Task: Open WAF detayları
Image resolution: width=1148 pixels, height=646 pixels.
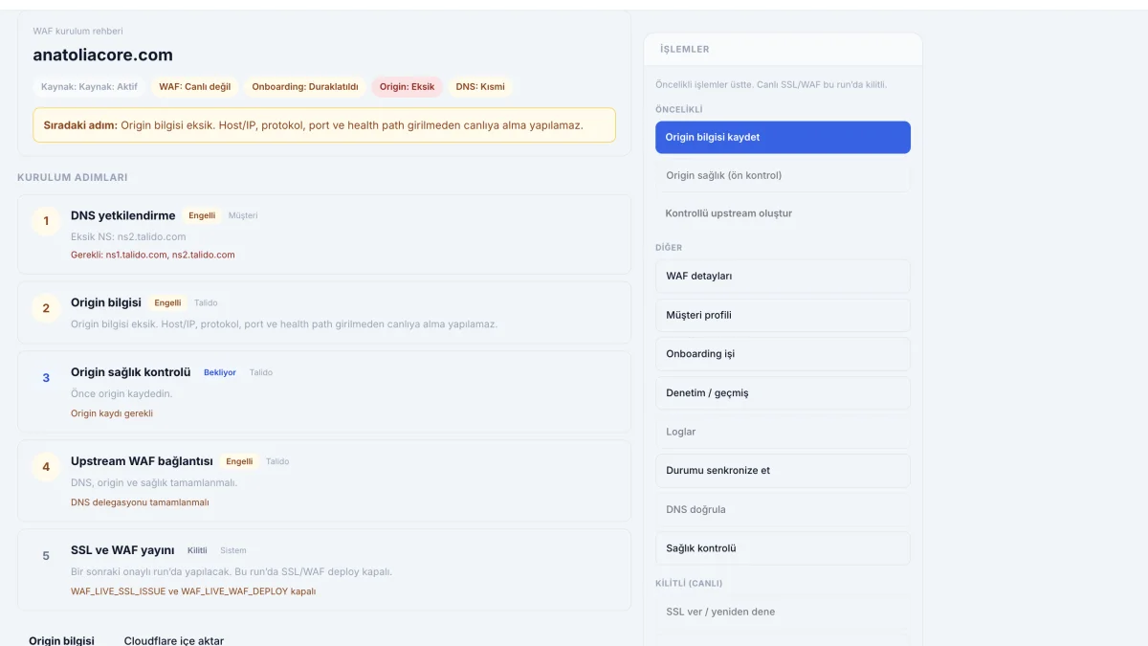Action: [x=783, y=276]
